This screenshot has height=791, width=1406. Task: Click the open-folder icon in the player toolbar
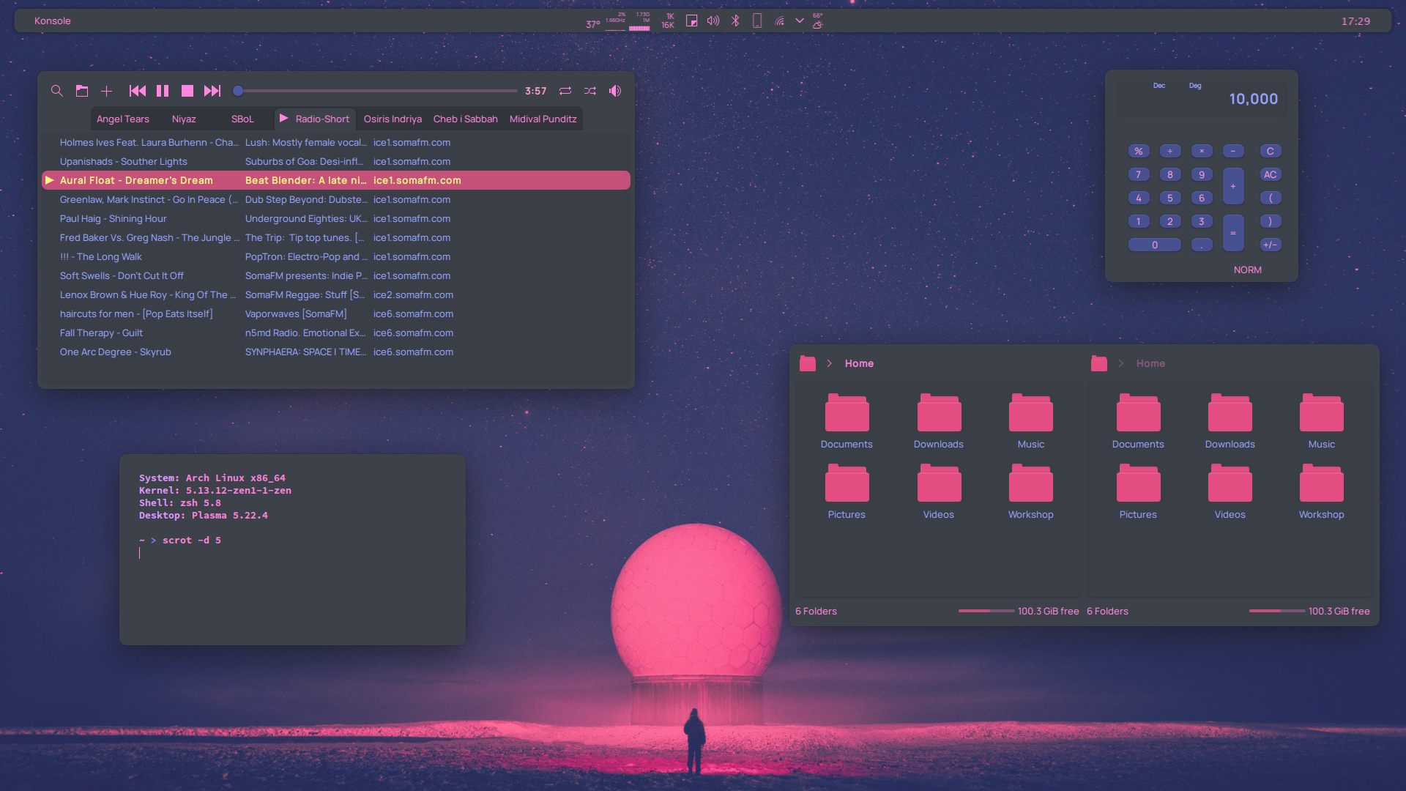click(82, 91)
